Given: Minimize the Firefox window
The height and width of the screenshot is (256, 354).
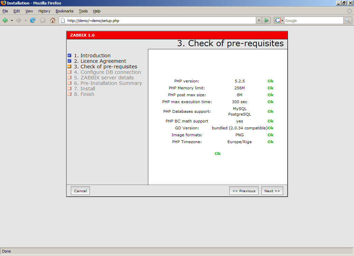Looking at the screenshot, I should 338,3.
